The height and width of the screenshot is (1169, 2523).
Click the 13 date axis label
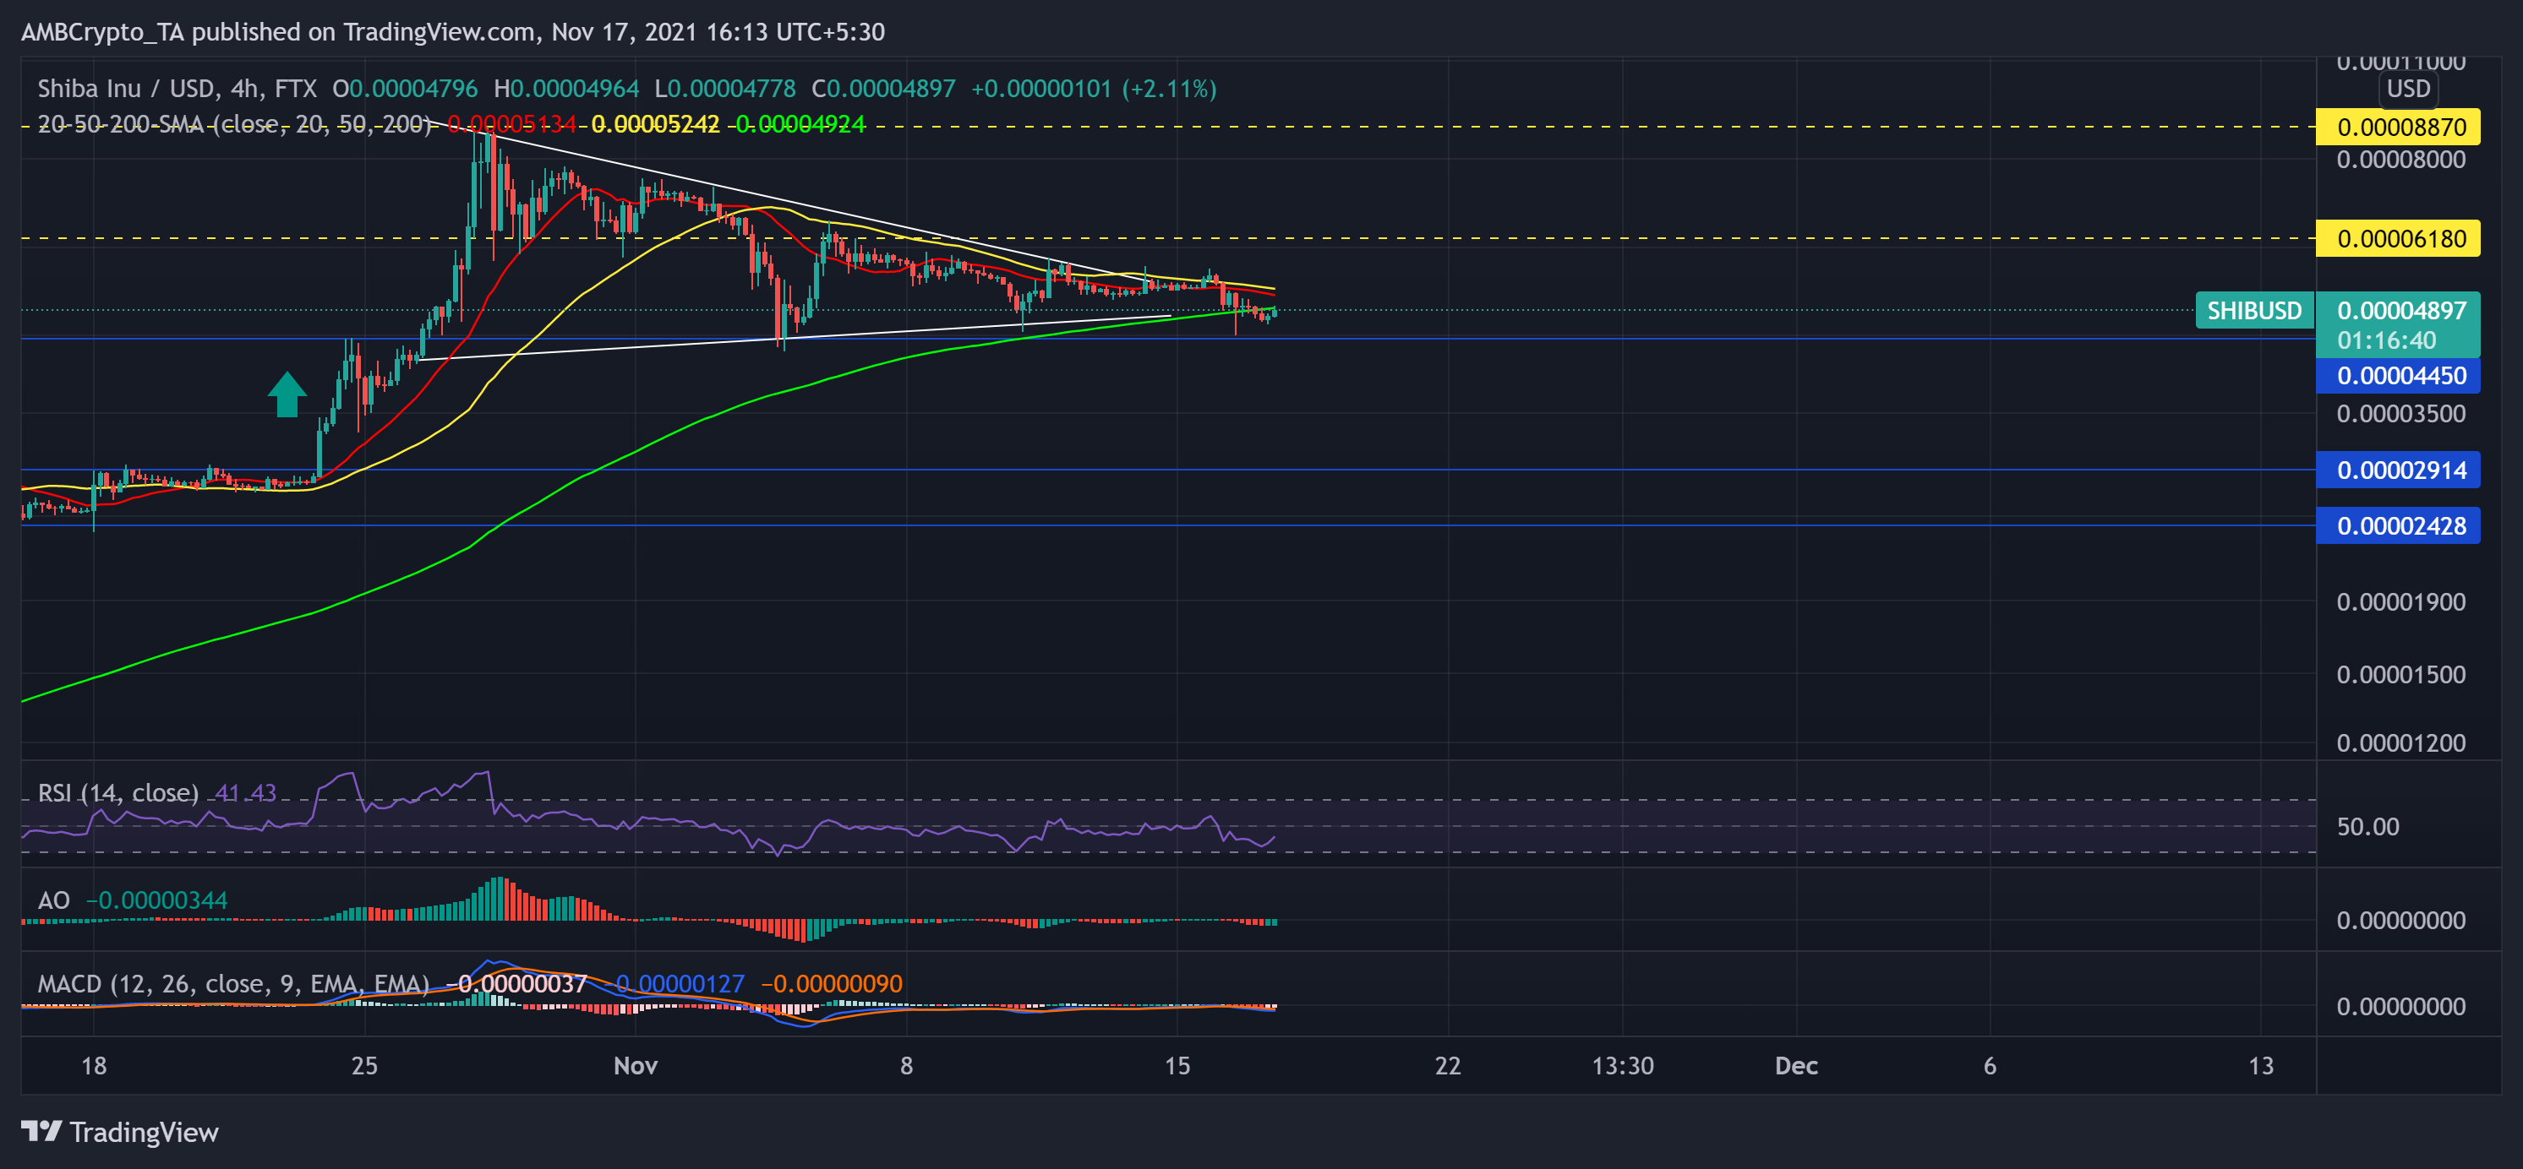[x=2260, y=1065]
